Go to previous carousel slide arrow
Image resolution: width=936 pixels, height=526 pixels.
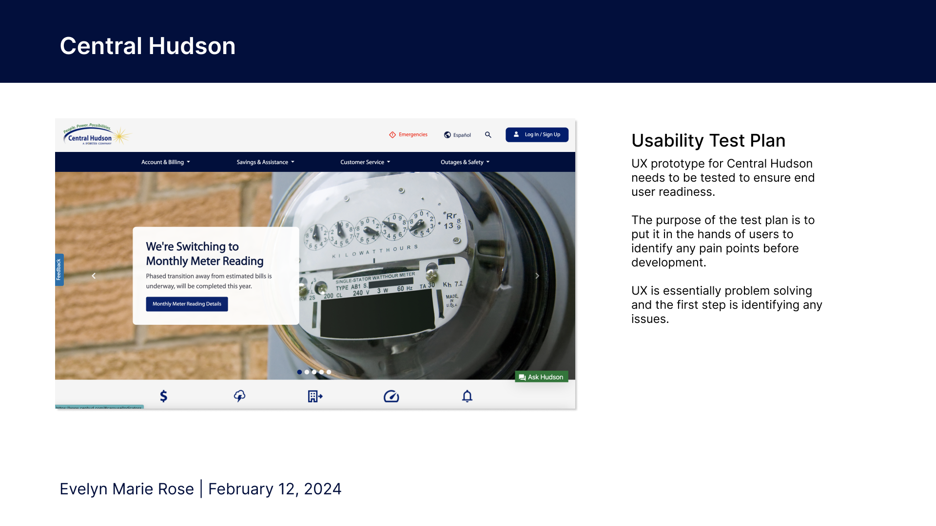click(94, 276)
